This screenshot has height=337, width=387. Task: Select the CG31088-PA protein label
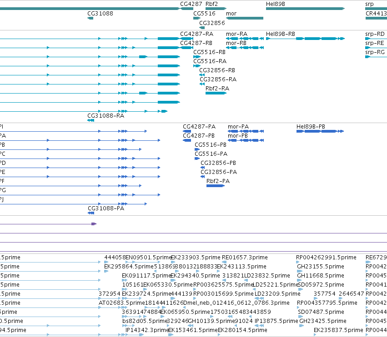coord(106,208)
